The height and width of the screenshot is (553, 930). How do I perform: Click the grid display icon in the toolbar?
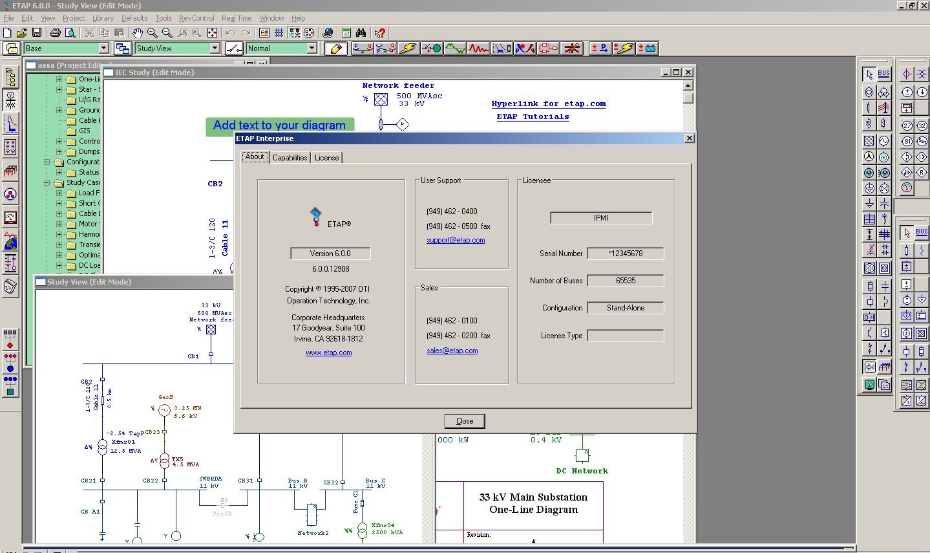279,32
